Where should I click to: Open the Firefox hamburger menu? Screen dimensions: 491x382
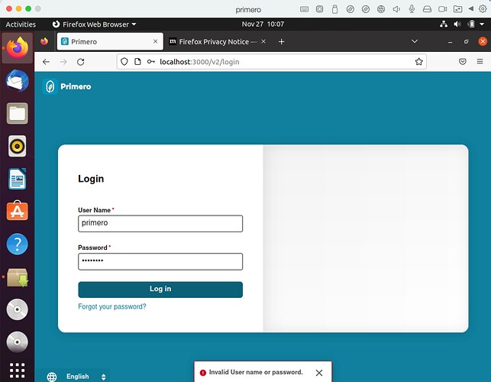pyautogui.click(x=480, y=61)
